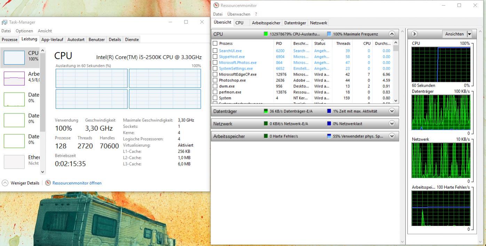Viewport: 486px width, 246px height.
Task: Click the MicrosoftEdgeCP.exe process name
Action: [238, 74]
